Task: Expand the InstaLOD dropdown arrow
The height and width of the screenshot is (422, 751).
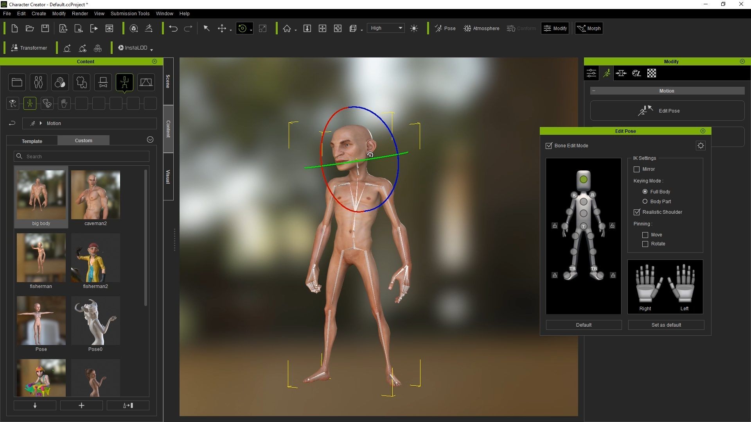Action: point(151,49)
